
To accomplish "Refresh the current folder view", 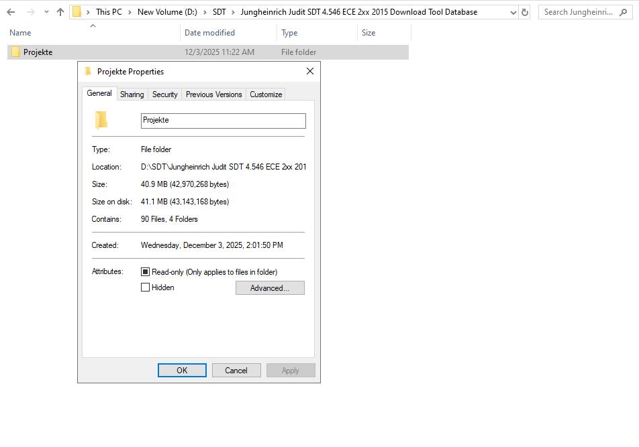I will pos(525,13).
